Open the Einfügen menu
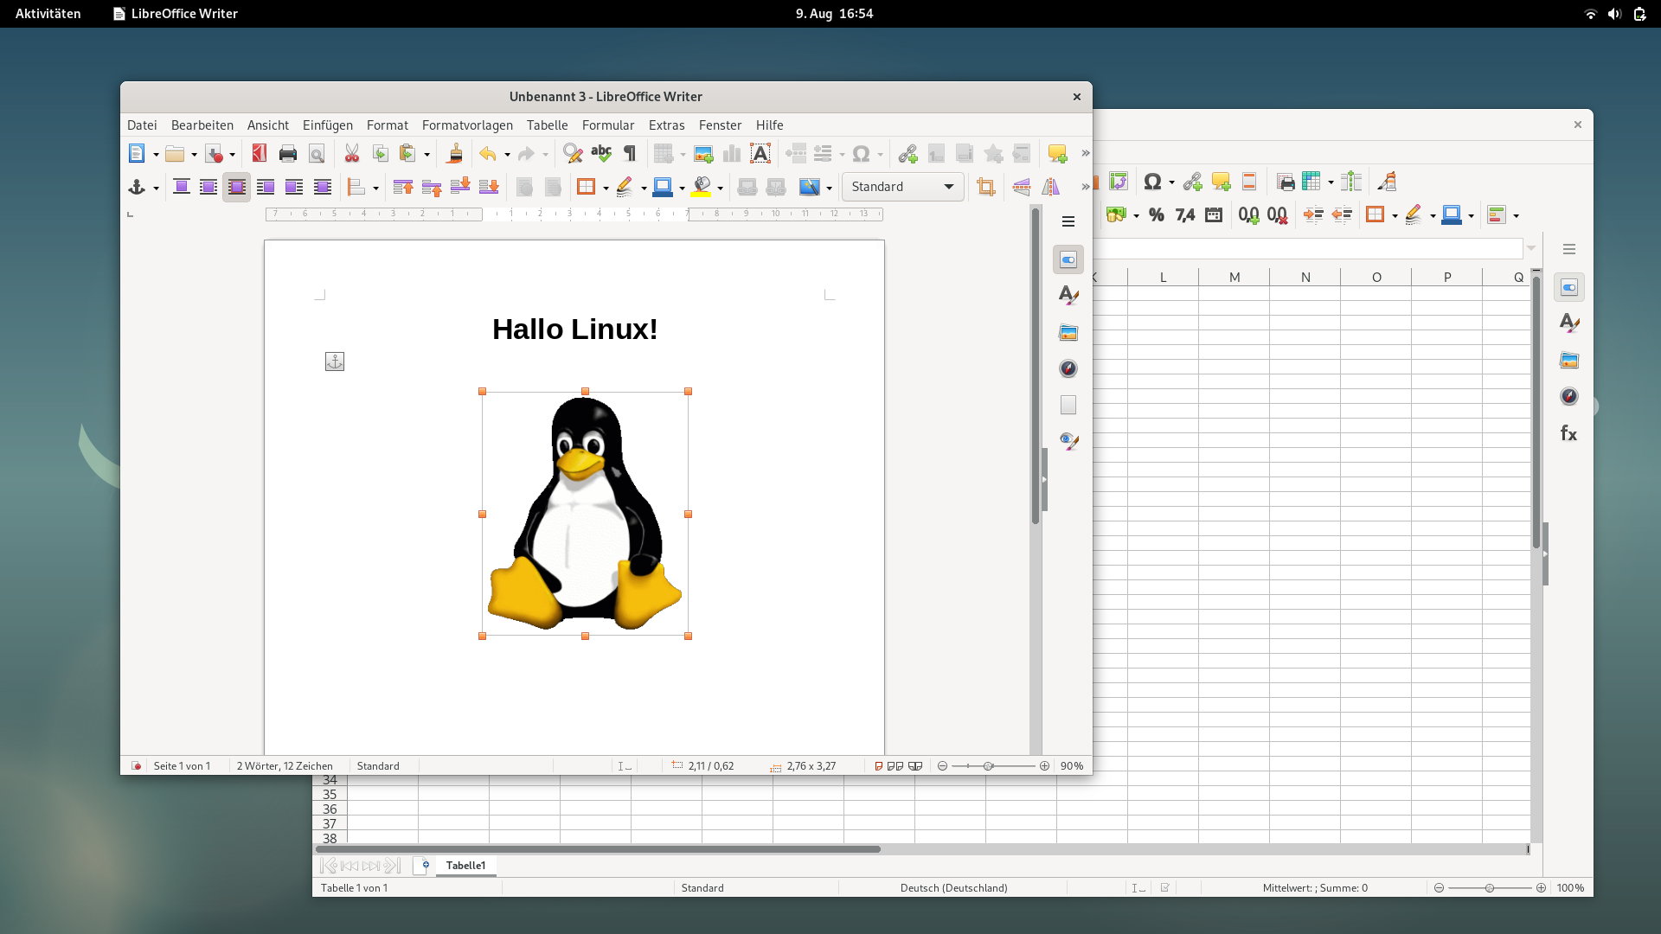Viewport: 1661px width, 934px height. click(x=328, y=125)
